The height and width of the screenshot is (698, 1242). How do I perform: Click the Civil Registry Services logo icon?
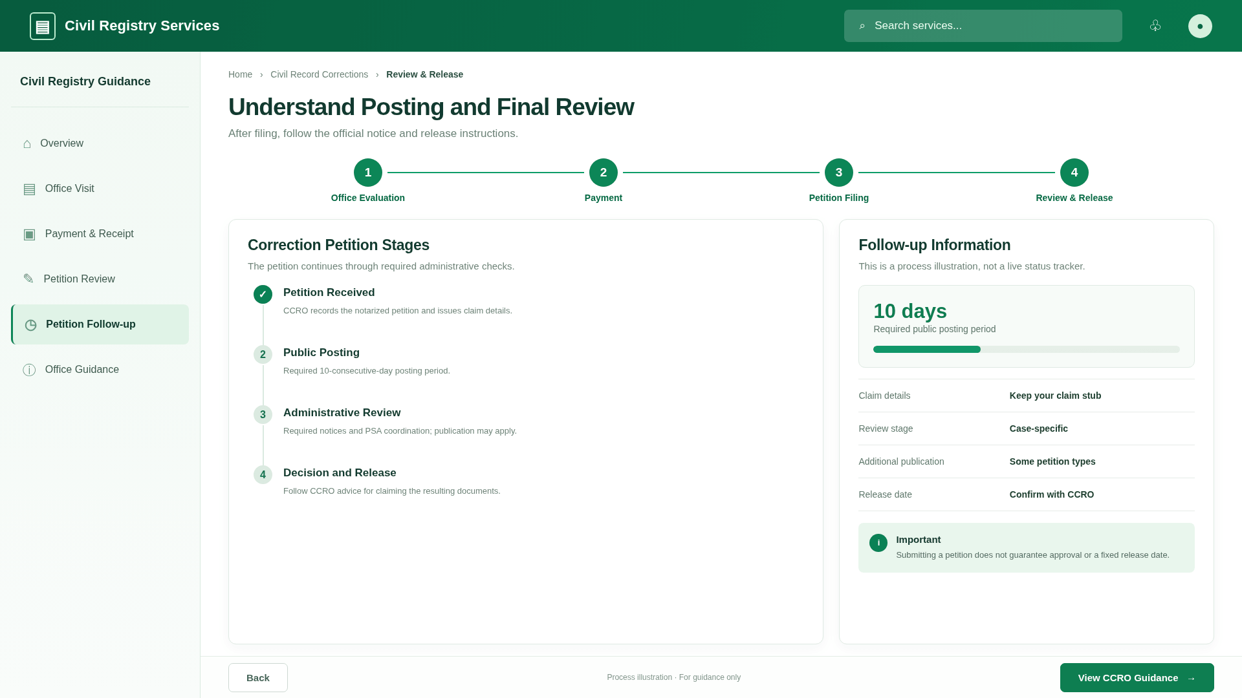[x=43, y=26]
